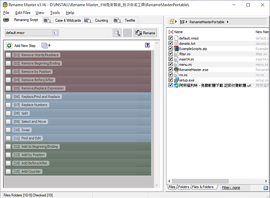Open the default.rmscr script dropdown
Screen dimensions: 270x198
(x=55, y=33)
